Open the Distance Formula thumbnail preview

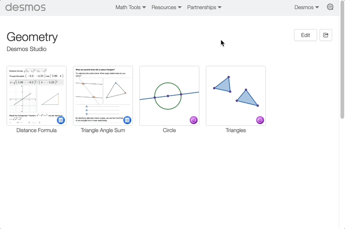pos(37,96)
